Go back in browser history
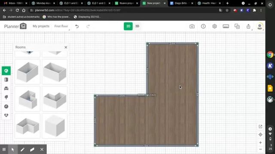This screenshot has width=275, height=154. 4,10
